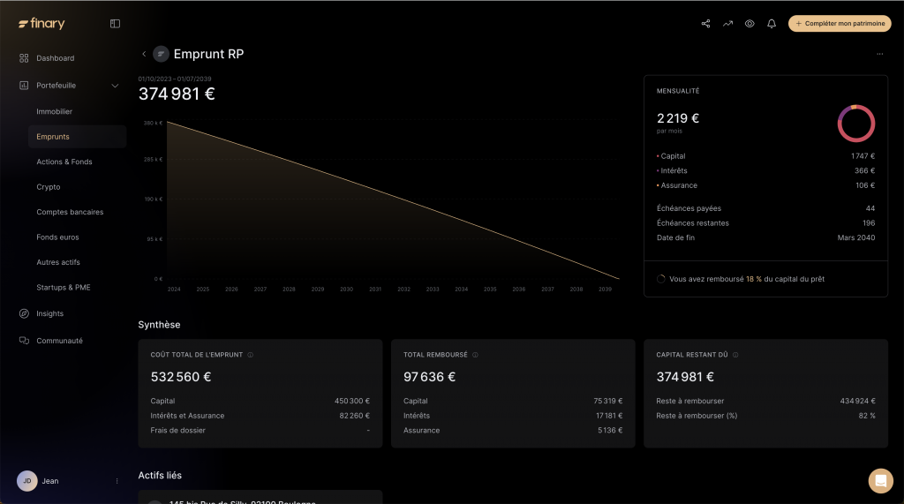Click the loan balance line chart
This screenshot has width=904, height=504.
pyautogui.click(x=393, y=200)
